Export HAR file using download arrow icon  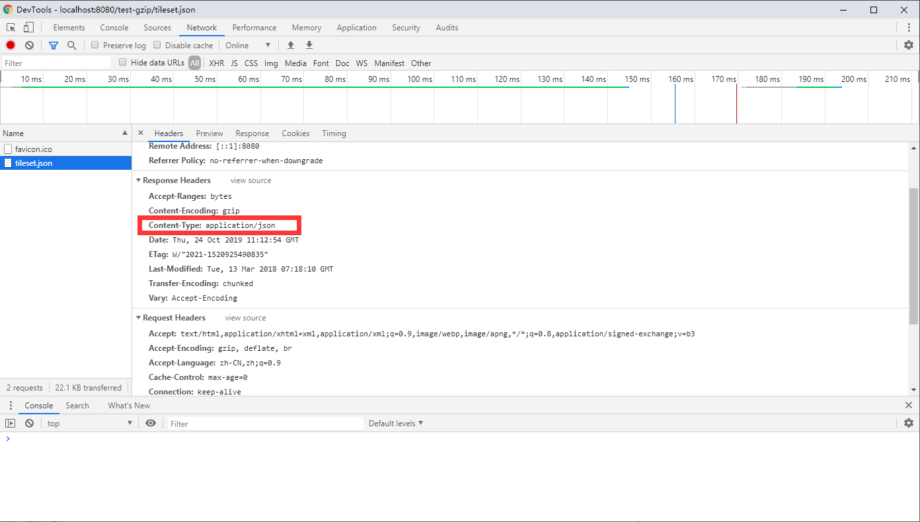tap(309, 44)
